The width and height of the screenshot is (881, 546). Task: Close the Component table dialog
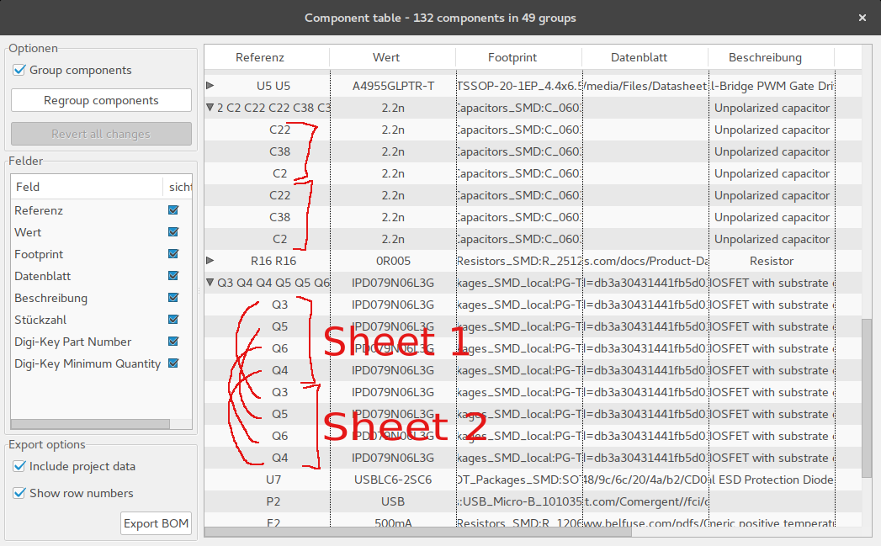862,18
